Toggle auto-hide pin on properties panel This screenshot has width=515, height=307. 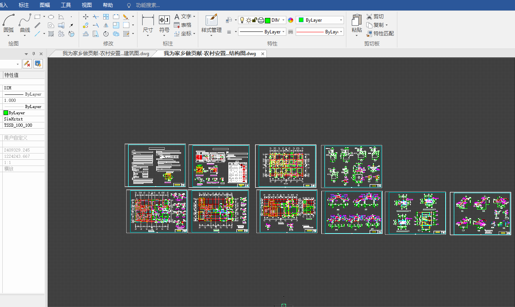(34, 54)
